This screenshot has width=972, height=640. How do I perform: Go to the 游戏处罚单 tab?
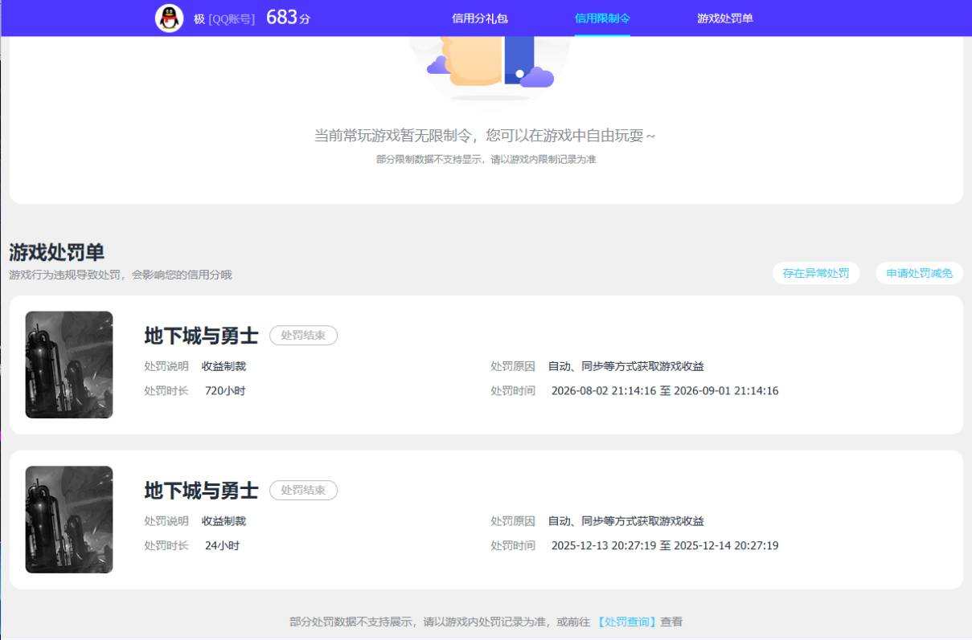[725, 18]
